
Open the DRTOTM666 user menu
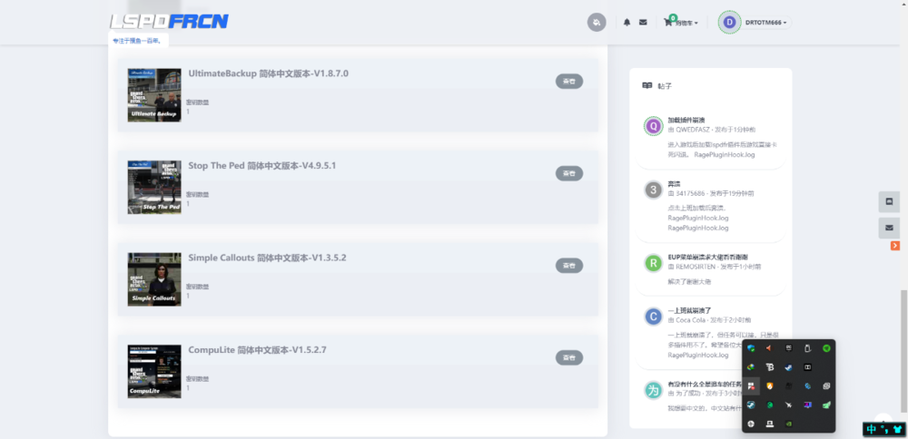tap(753, 23)
